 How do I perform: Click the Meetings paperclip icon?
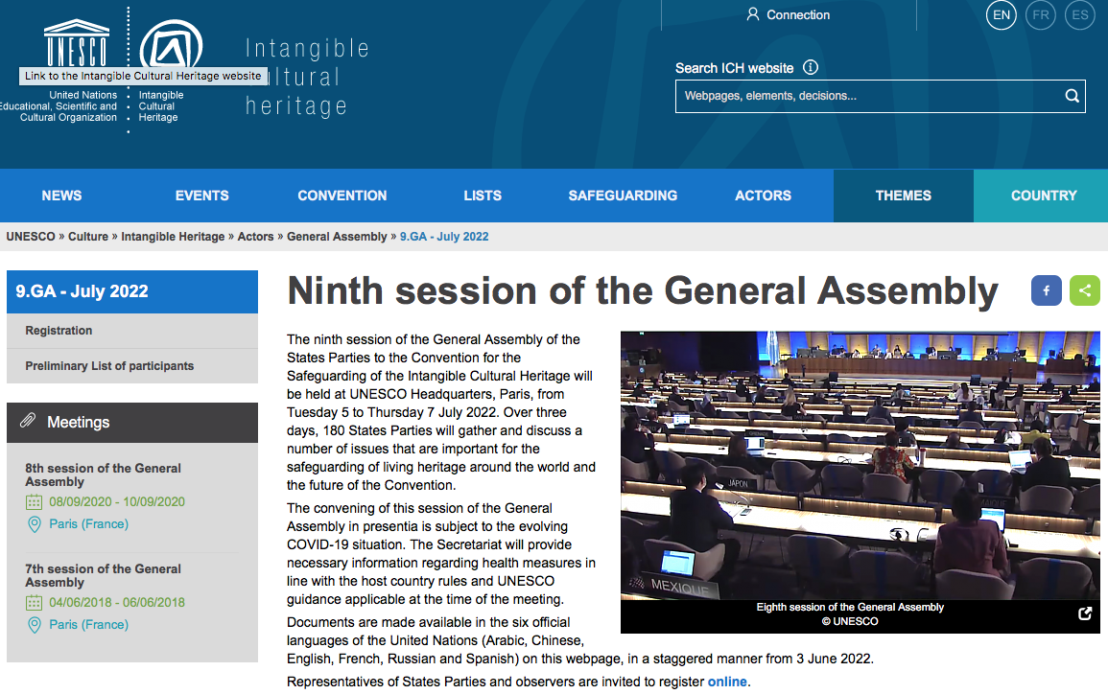(28, 422)
